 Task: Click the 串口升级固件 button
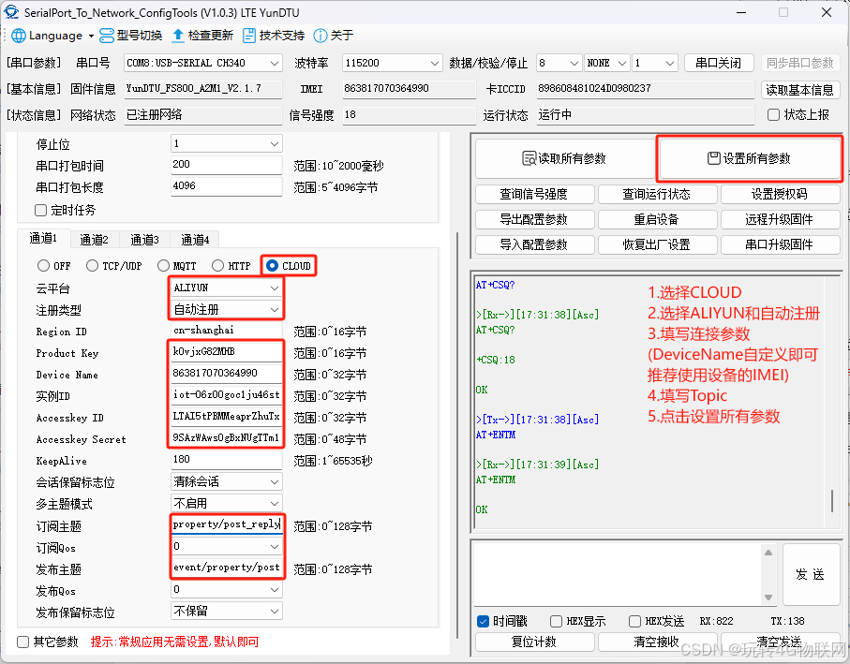tap(780, 244)
